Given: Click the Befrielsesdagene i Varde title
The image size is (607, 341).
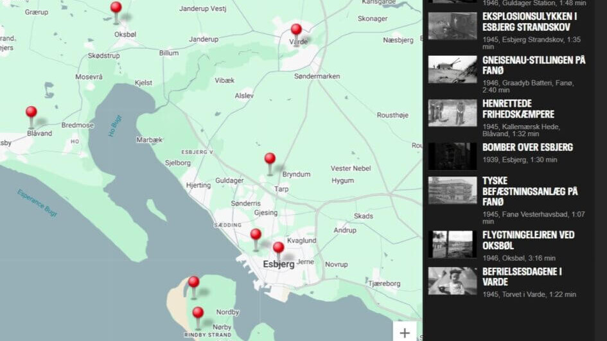Looking at the screenshot, I should coord(522,276).
